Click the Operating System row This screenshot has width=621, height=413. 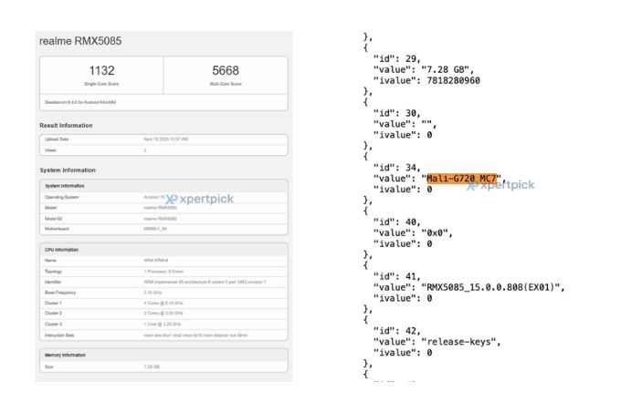pos(163,197)
